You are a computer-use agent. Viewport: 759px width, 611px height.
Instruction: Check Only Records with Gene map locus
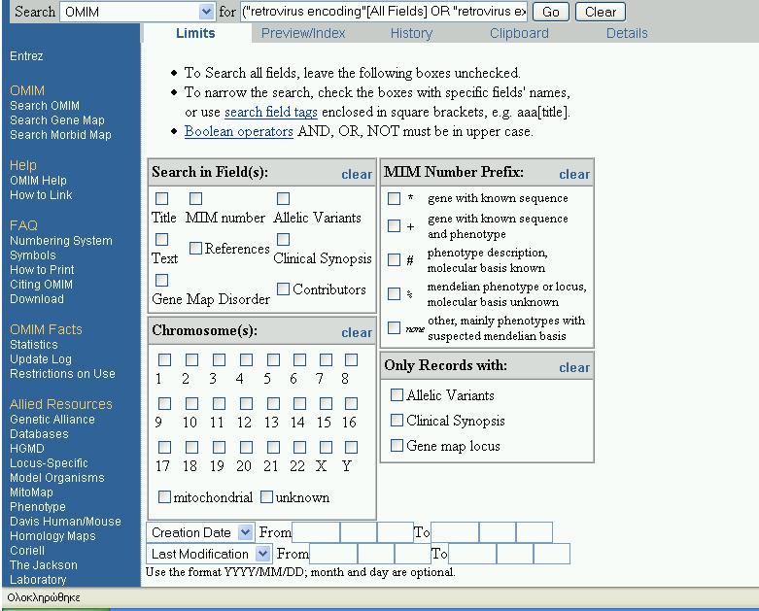point(397,445)
